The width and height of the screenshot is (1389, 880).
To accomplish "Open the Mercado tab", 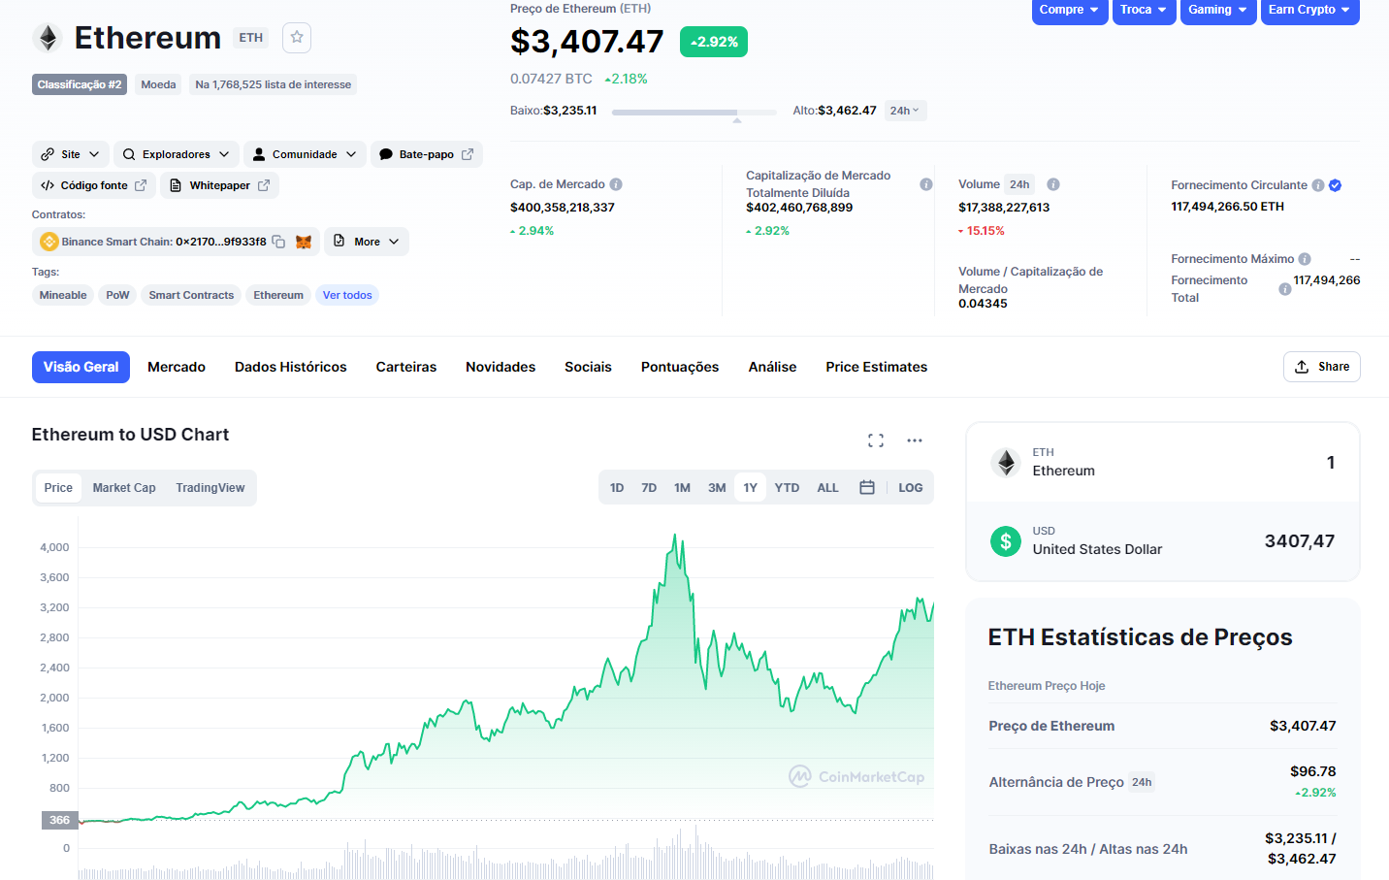I will [177, 367].
